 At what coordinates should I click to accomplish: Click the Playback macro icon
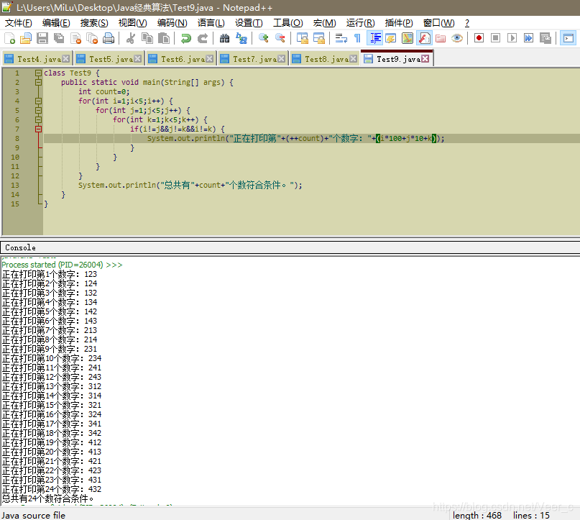[512, 38]
